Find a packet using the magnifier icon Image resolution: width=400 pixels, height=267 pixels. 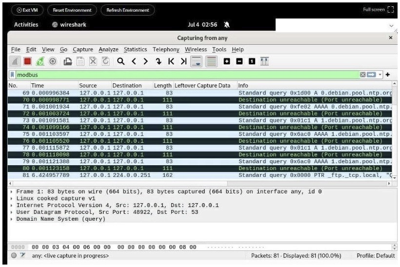pos(120,61)
